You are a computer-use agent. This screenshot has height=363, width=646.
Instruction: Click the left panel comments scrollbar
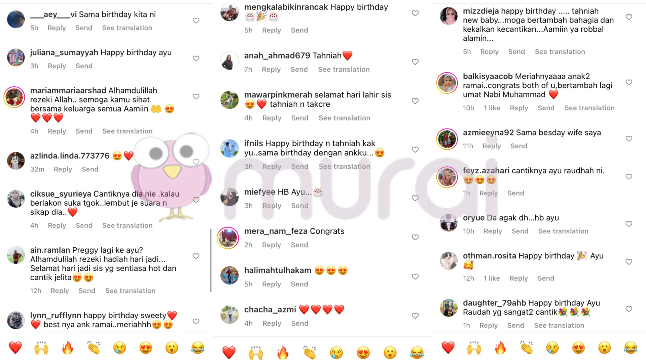click(211, 260)
